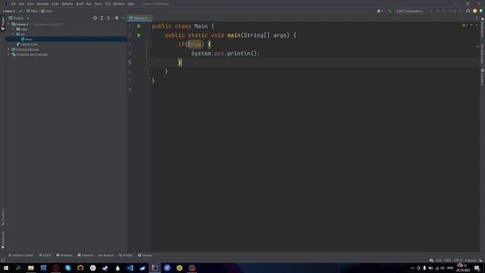
Task: Open Windows notification center
Action: (x=477, y=268)
